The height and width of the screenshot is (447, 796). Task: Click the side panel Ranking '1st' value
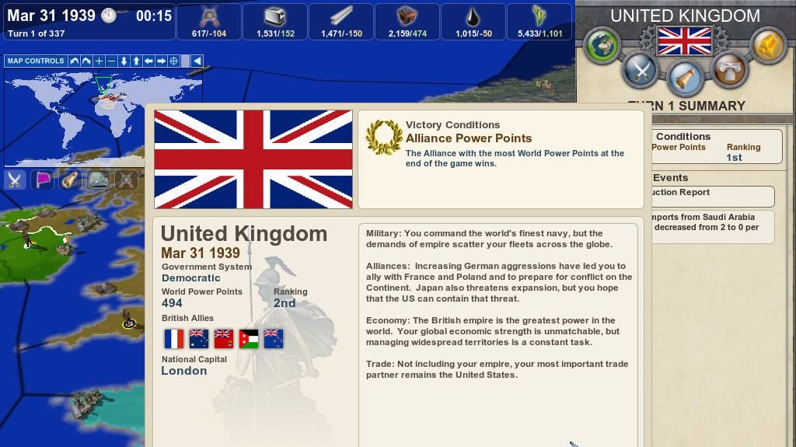(734, 158)
